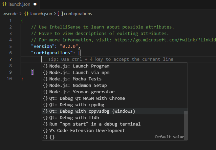
Task: Click the .vscode breadcrumb folder
Action: [10, 14]
